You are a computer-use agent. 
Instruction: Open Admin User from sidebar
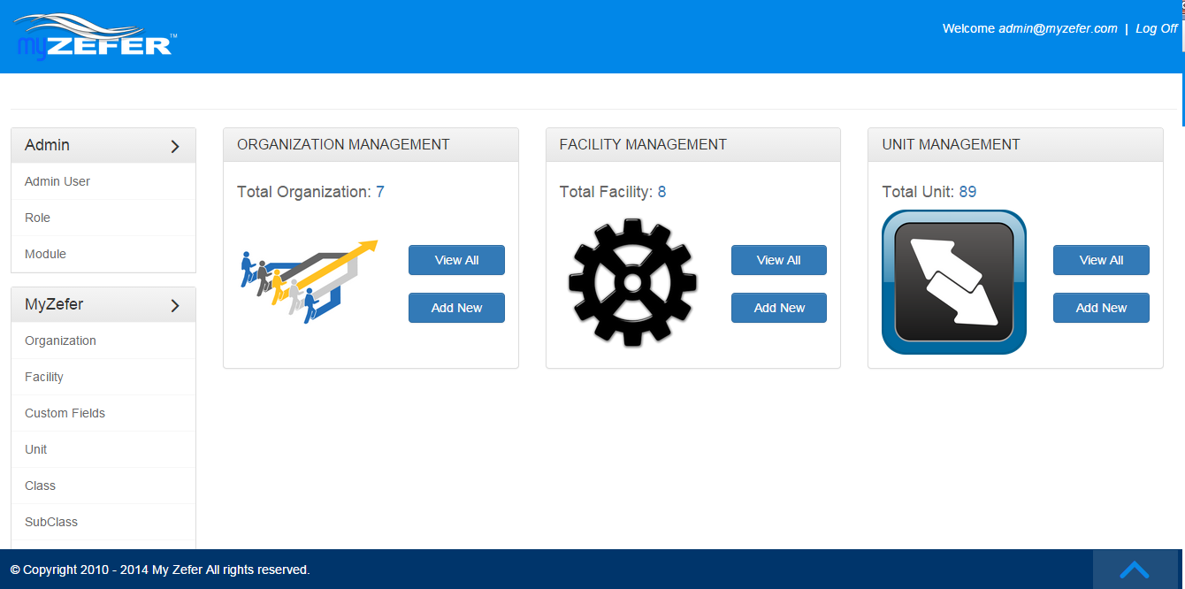pos(57,181)
